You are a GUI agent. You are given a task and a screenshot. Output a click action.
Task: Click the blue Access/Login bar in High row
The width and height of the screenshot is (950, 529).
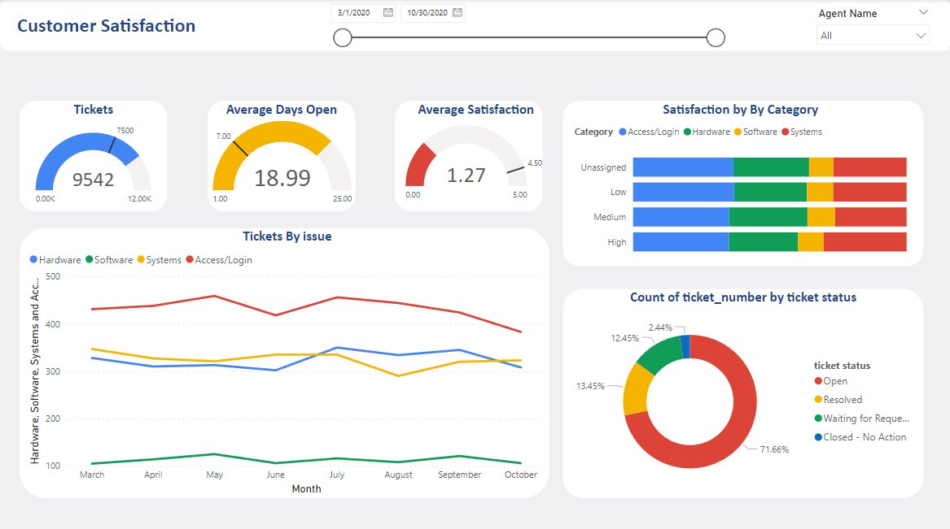(x=681, y=242)
